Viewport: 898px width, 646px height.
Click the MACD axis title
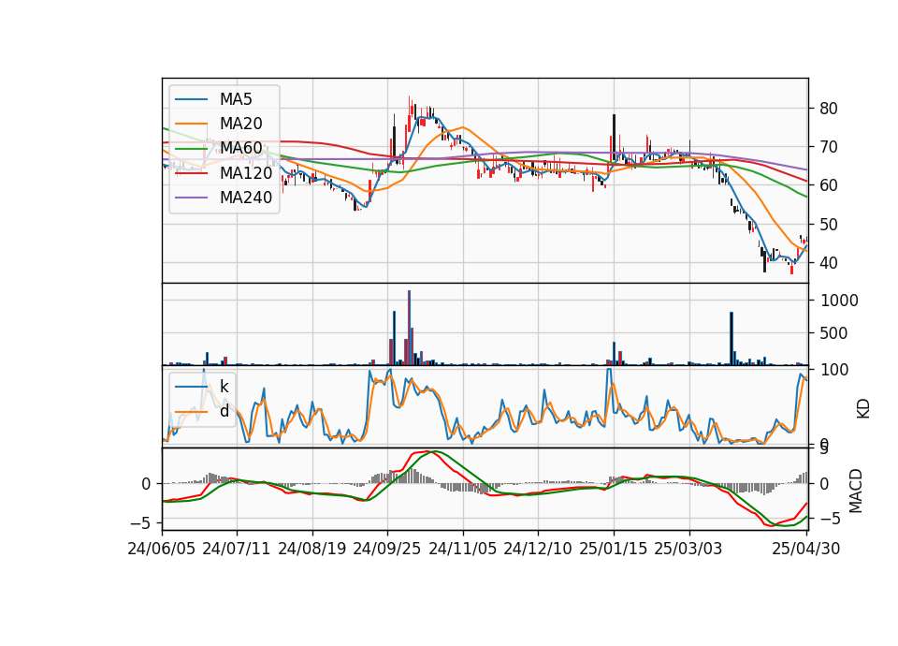[856, 491]
